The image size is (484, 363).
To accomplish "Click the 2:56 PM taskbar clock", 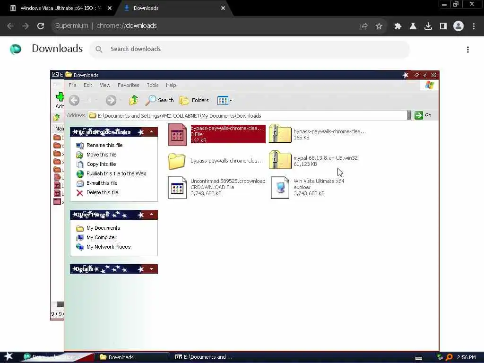I will (466, 357).
